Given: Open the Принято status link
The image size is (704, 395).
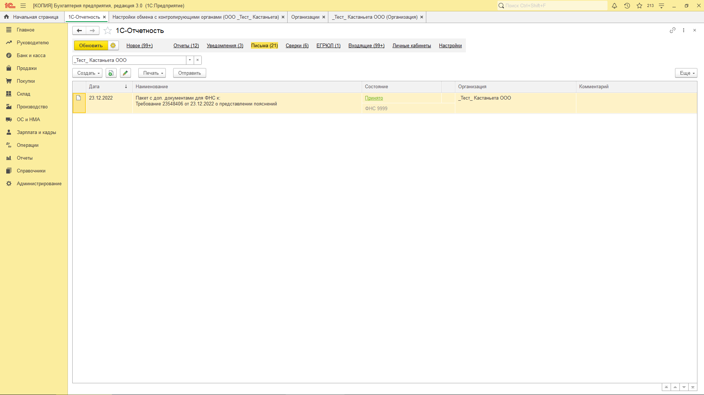Looking at the screenshot, I should click(374, 98).
